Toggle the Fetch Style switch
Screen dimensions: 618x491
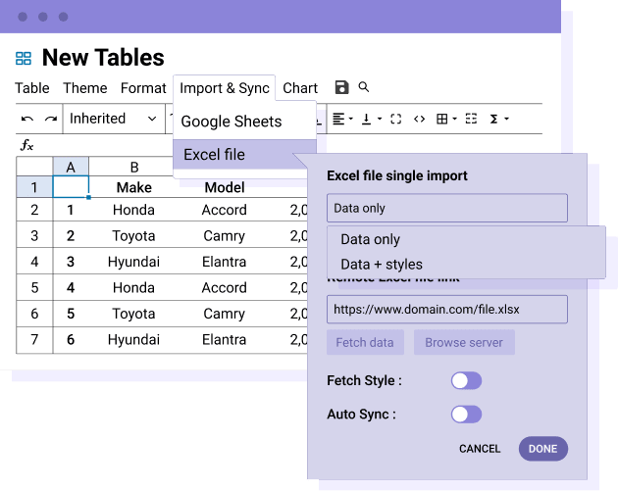pyautogui.click(x=466, y=380)
